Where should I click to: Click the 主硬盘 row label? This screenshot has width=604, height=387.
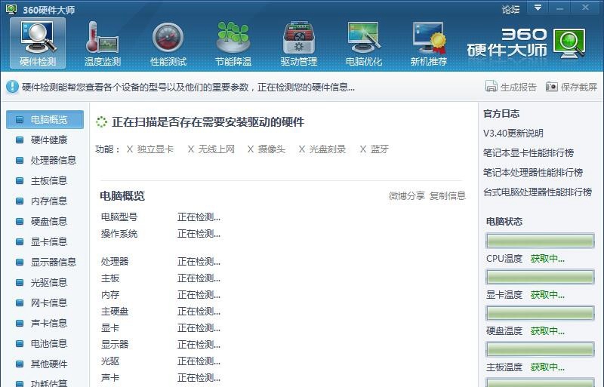point(115,312)
